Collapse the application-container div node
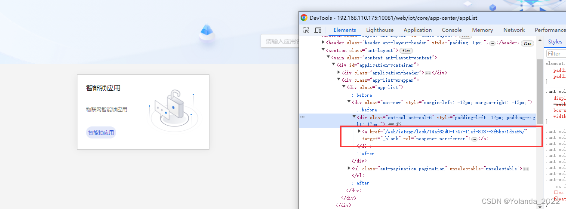Screen dimensions: 566x209 pyautogui.click(x=333, y=65)
